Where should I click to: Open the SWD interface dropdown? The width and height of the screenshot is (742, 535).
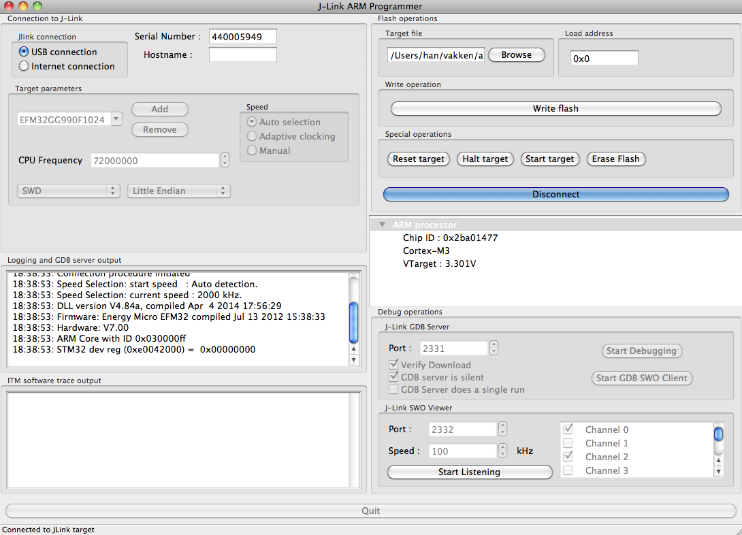click(x=69, y=191)
